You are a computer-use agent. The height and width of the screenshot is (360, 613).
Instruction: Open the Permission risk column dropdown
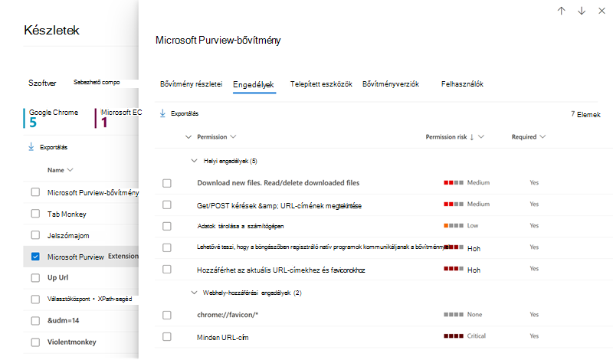click(x=481, y=137)
